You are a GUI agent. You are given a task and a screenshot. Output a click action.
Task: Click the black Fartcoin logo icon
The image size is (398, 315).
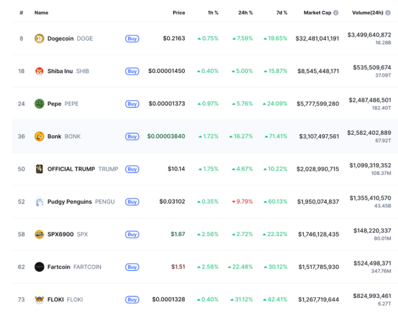point(39,267)
